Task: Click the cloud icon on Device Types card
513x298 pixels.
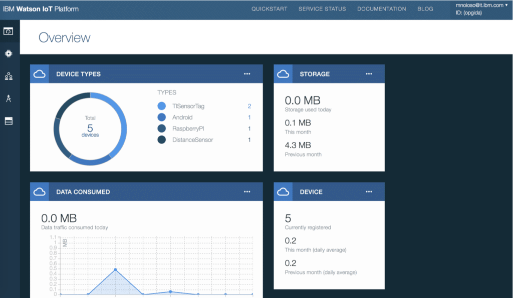Action: coord(40,74)
